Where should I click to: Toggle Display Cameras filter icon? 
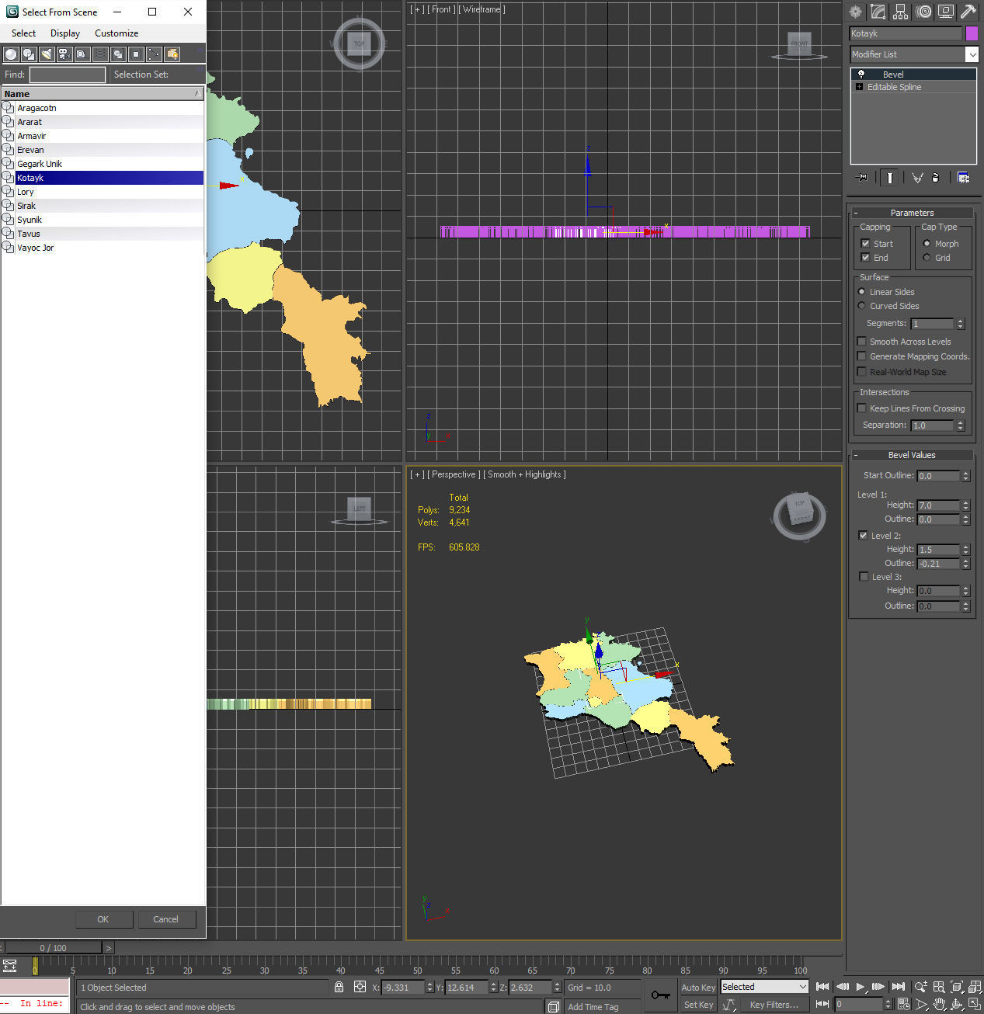point(64,54)
